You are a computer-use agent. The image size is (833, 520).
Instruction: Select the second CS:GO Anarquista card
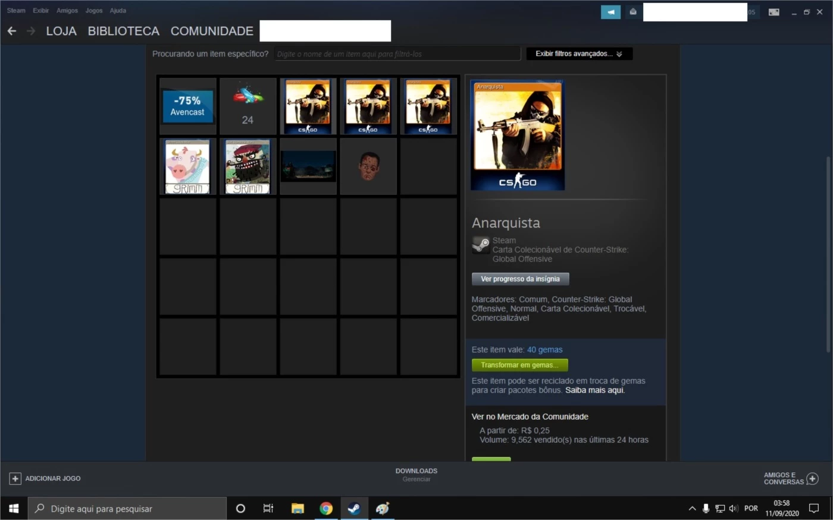pyautogui.click(x=368, y=106)
